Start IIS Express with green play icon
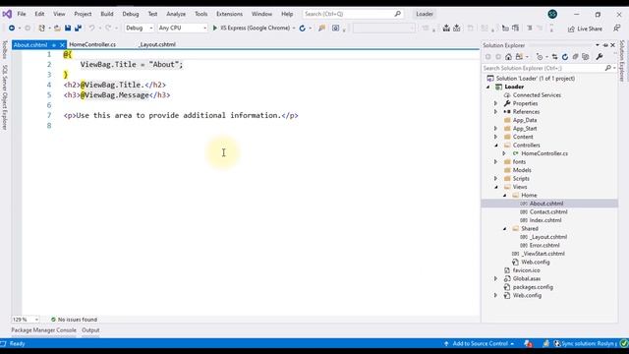The width and height of the screenshot is (629, 354). [x=215, y=29]
